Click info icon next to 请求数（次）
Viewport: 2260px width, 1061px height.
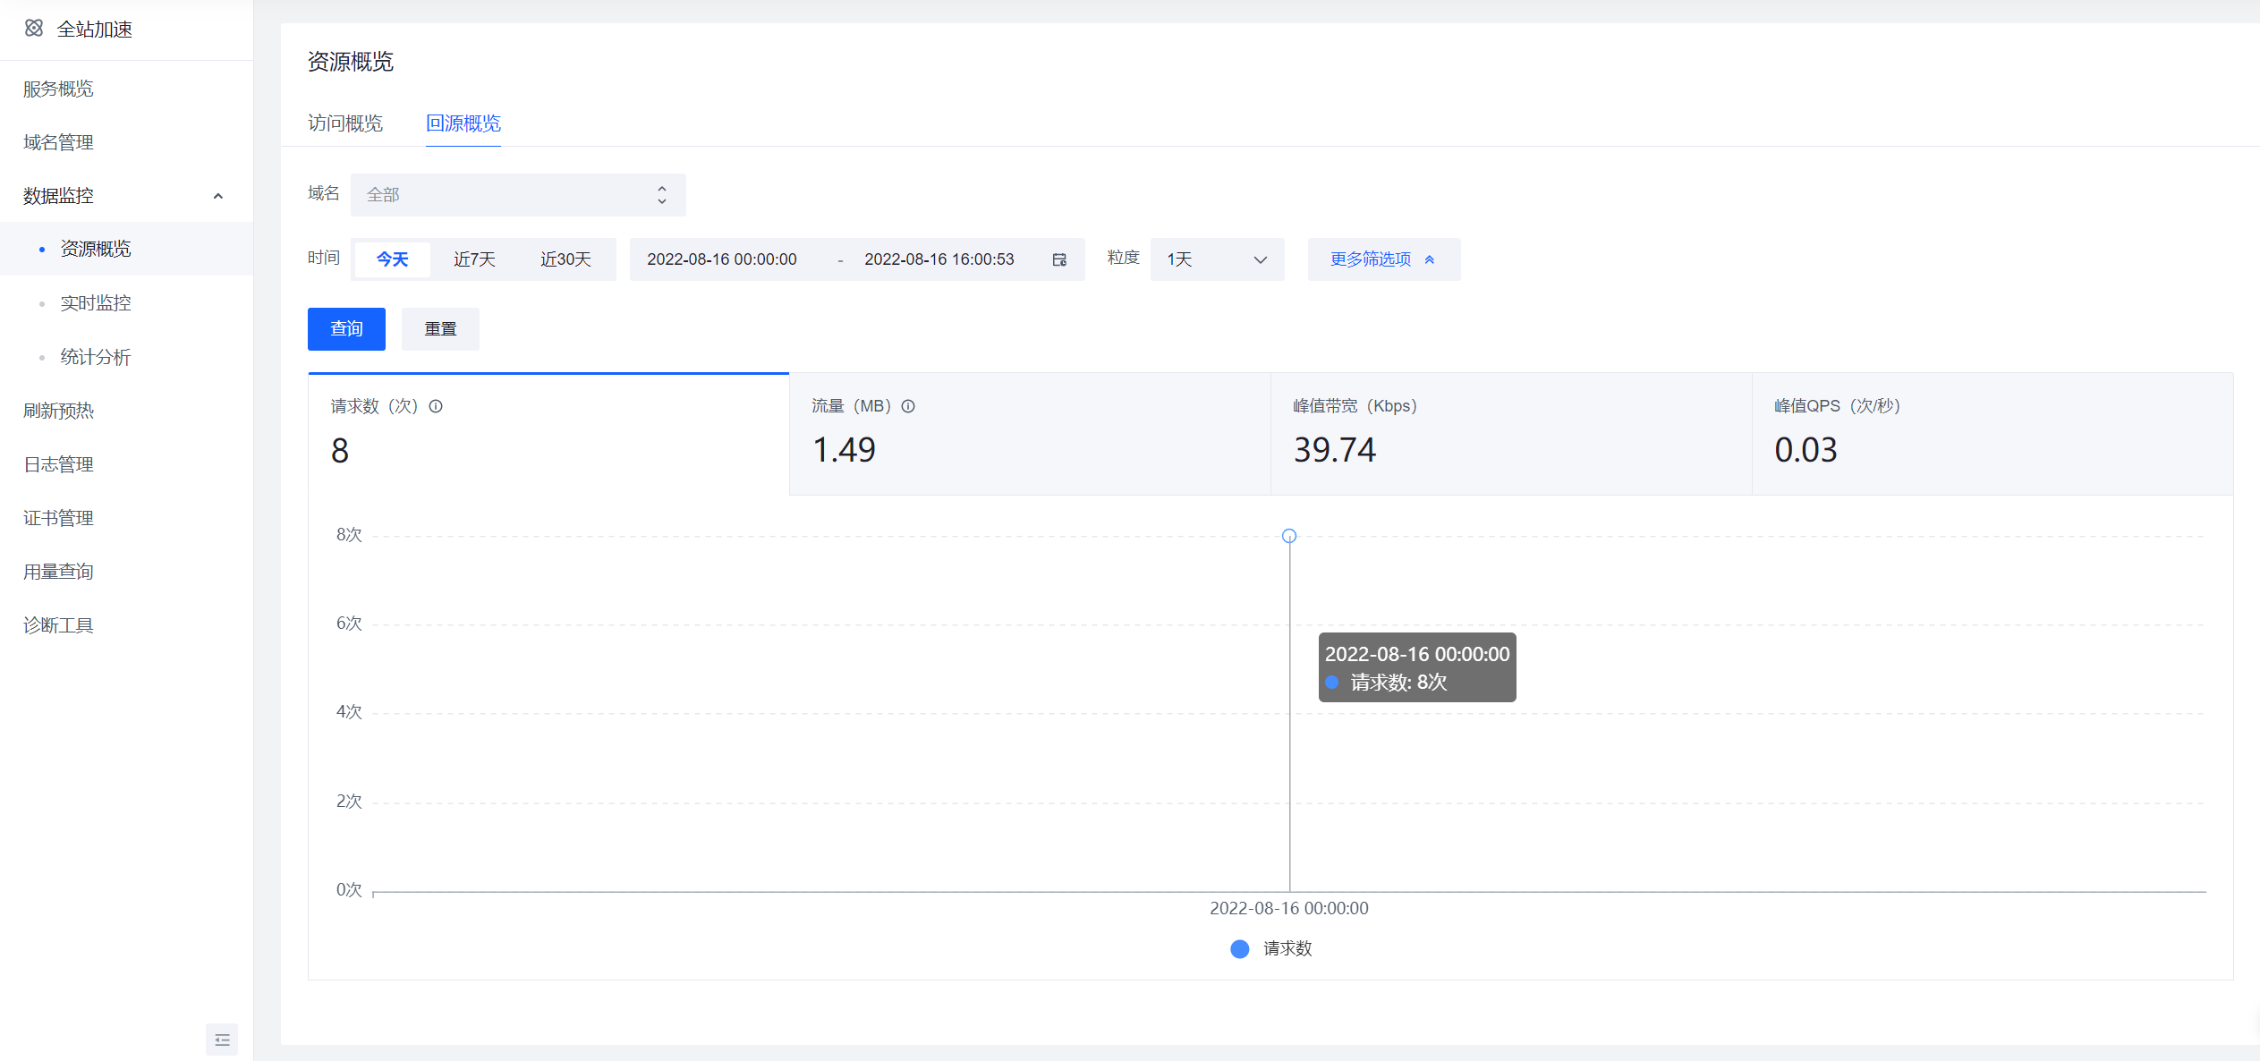point(436,406)
